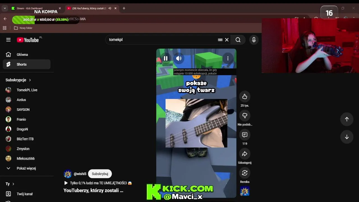The height and width of the screenshot is (202, 359).
Task: Start voice search with the microphone
Action: (254, 40)
